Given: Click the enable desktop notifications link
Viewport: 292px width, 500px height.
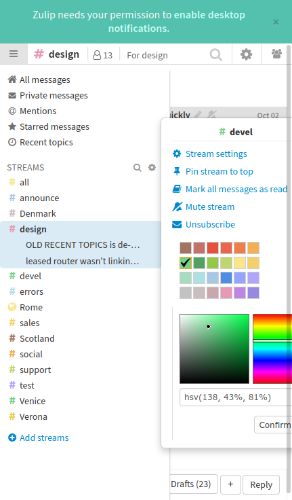Looking at the screenshot, I should tap(177, 21).
